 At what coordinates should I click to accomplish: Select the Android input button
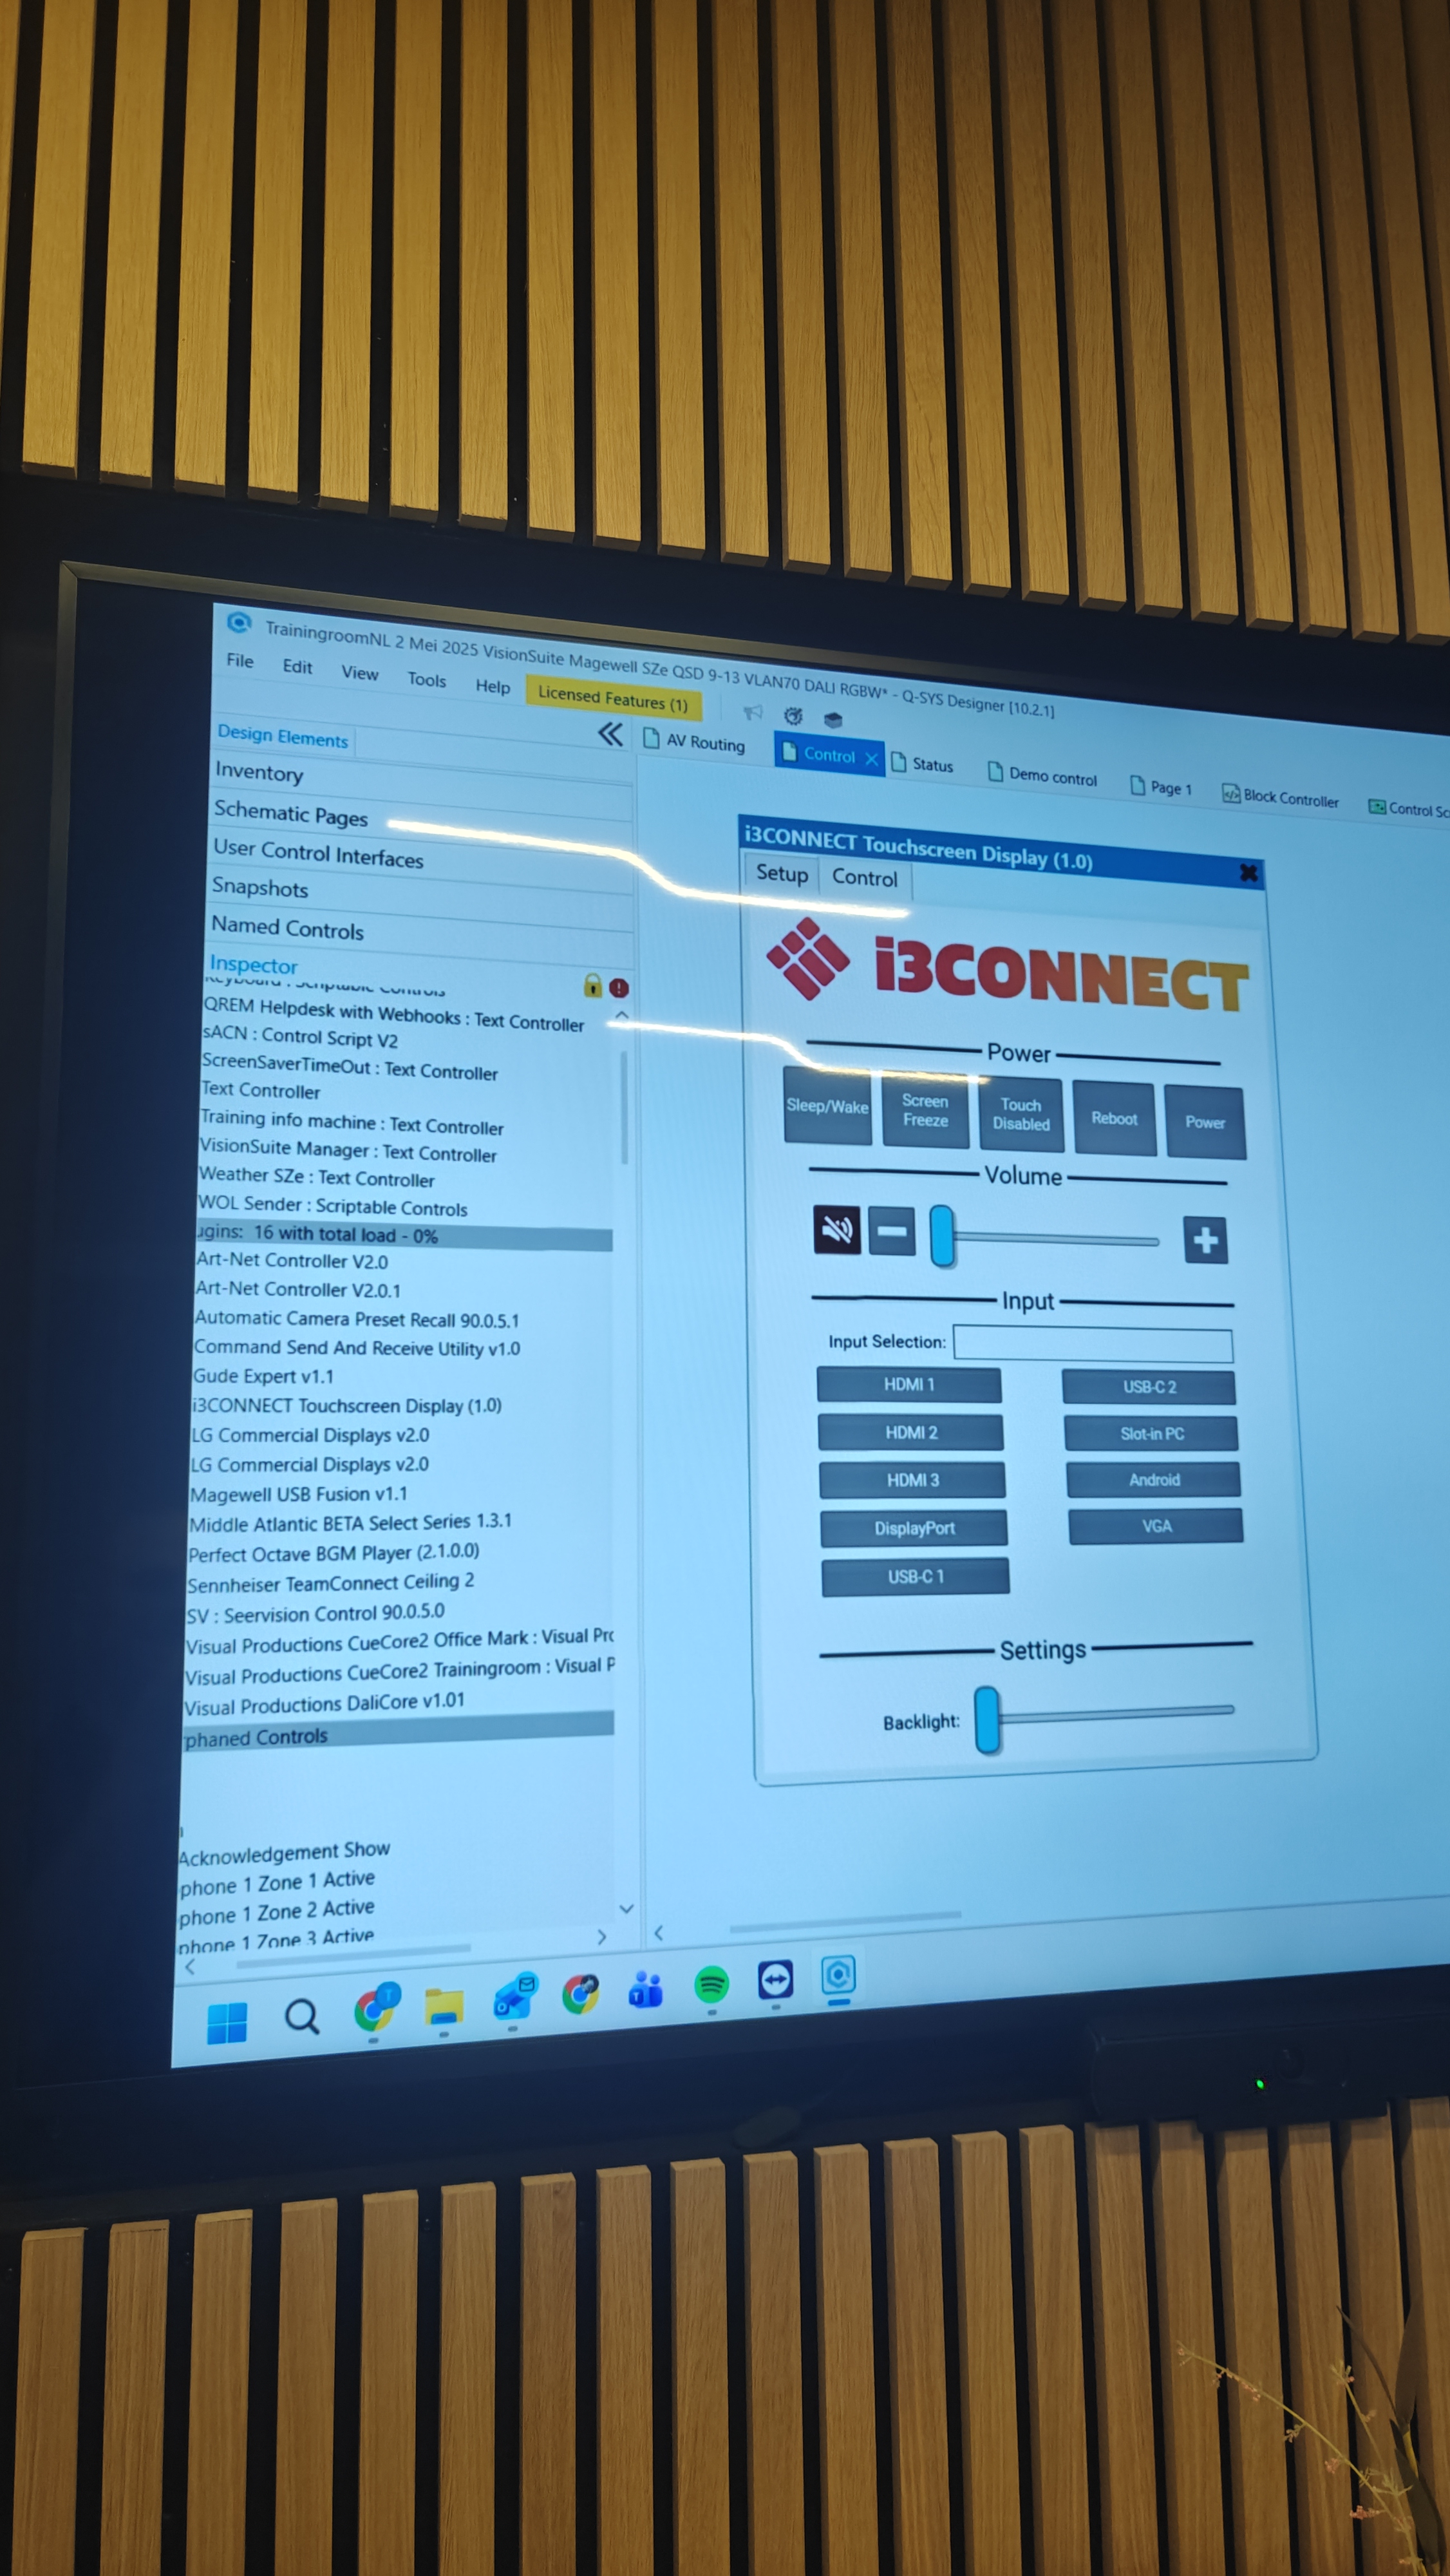point(1154,1480)
